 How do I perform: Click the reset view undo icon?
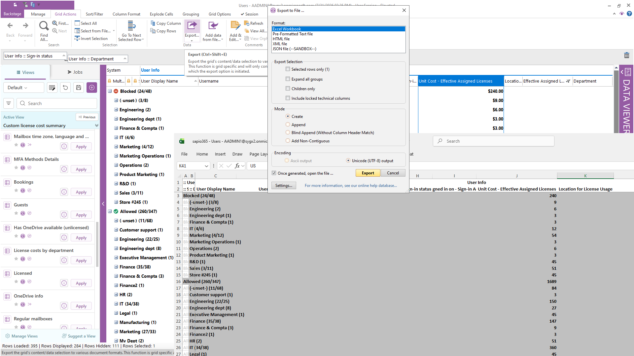click(65, 88)
